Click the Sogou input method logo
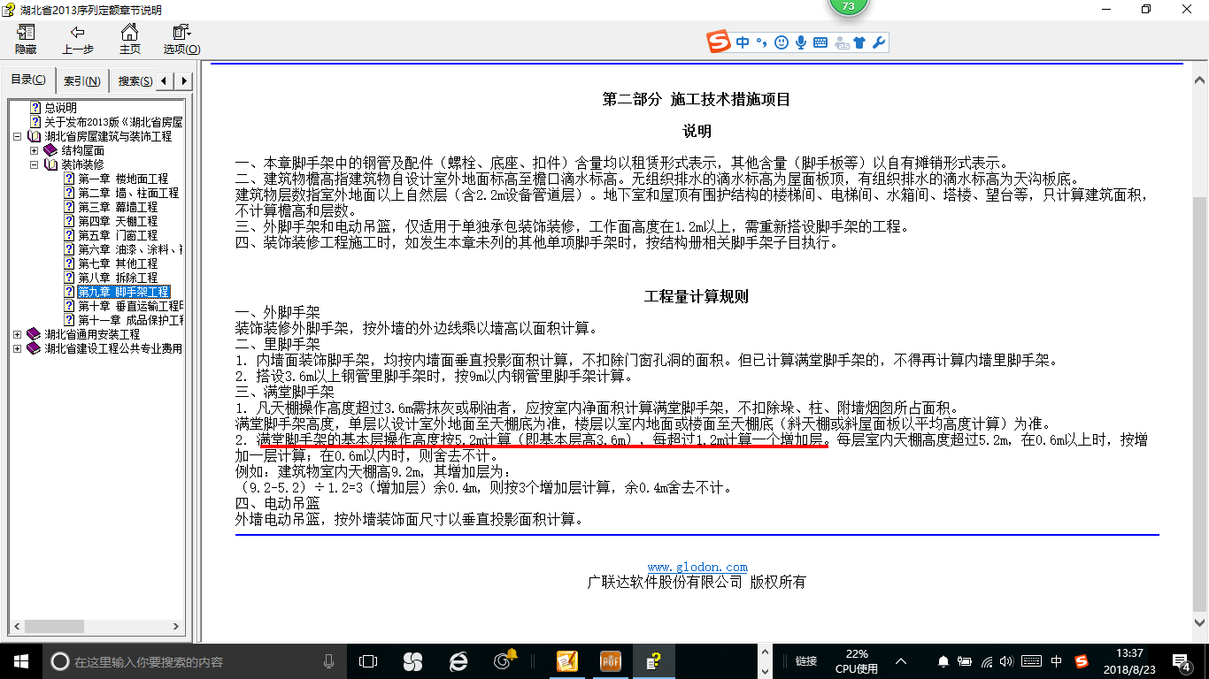Viewport: 1209px width, 679px height. (719, 42)
